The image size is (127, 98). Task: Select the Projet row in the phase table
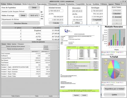[x=30, y=39]
